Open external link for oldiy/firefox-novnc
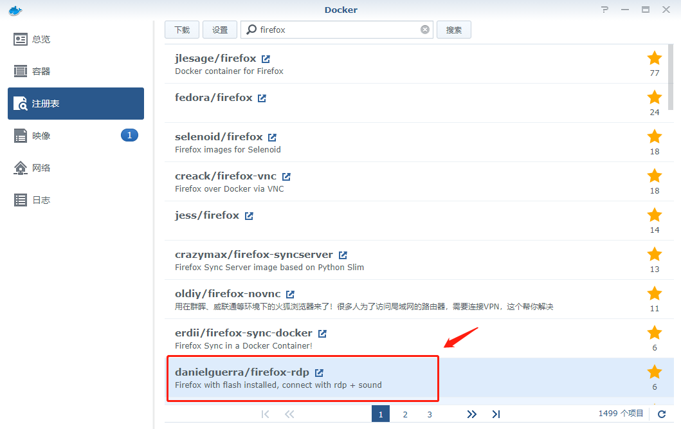This screenshot has width=681, height=429. point(290,295)
